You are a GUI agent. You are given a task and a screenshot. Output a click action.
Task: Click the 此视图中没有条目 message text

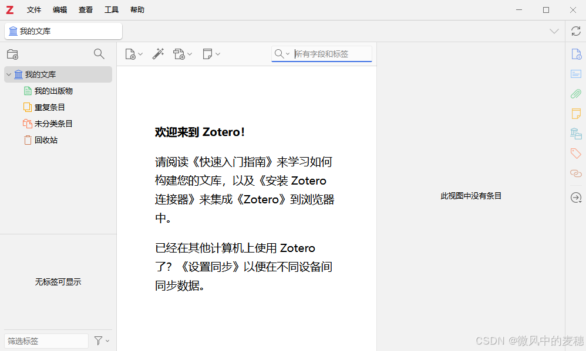471,196
